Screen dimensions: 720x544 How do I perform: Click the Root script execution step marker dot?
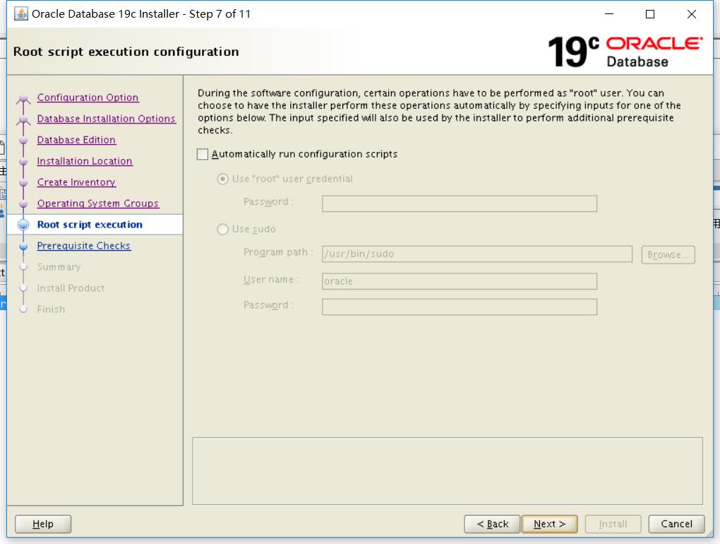[25, 225]
